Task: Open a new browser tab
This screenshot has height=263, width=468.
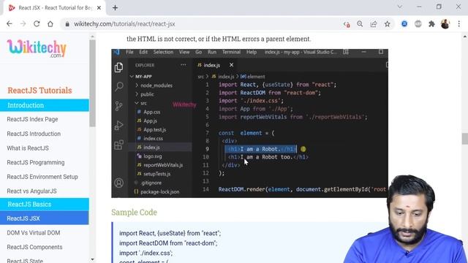Action: pos(116,8)
